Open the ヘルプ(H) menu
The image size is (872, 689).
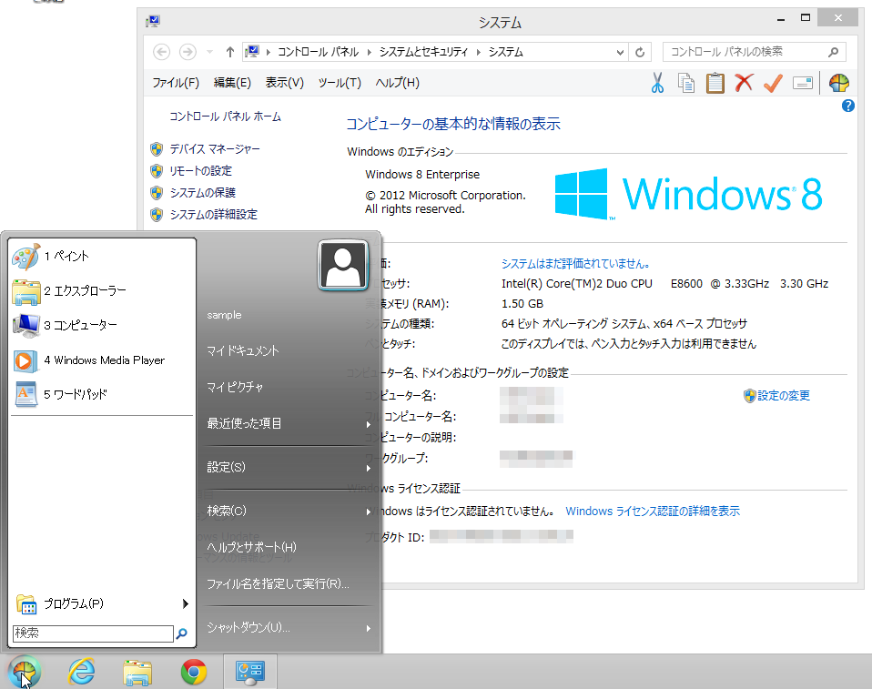pos(397,83)
